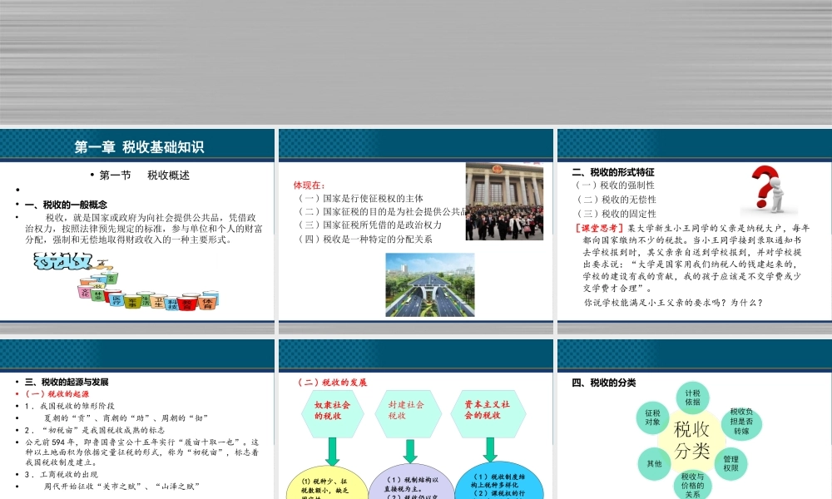Select the 其他 circle in the classification diagram
Viewport: 832px width, 499px height.
pyautogui.click(x=654, y=463)
